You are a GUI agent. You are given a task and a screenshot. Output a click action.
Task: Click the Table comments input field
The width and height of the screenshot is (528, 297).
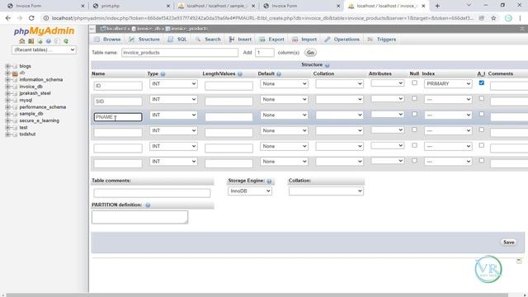pyautogui.click(x=152, y=193)
